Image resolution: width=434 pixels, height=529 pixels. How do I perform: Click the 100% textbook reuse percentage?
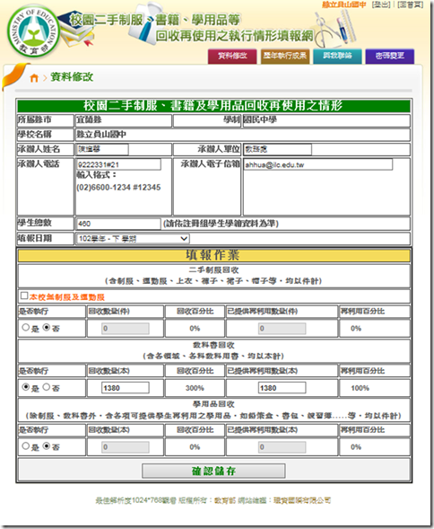(x=360, y=388)
